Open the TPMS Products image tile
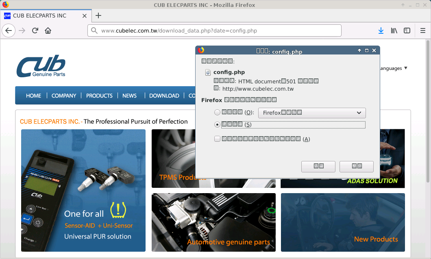 173,159
